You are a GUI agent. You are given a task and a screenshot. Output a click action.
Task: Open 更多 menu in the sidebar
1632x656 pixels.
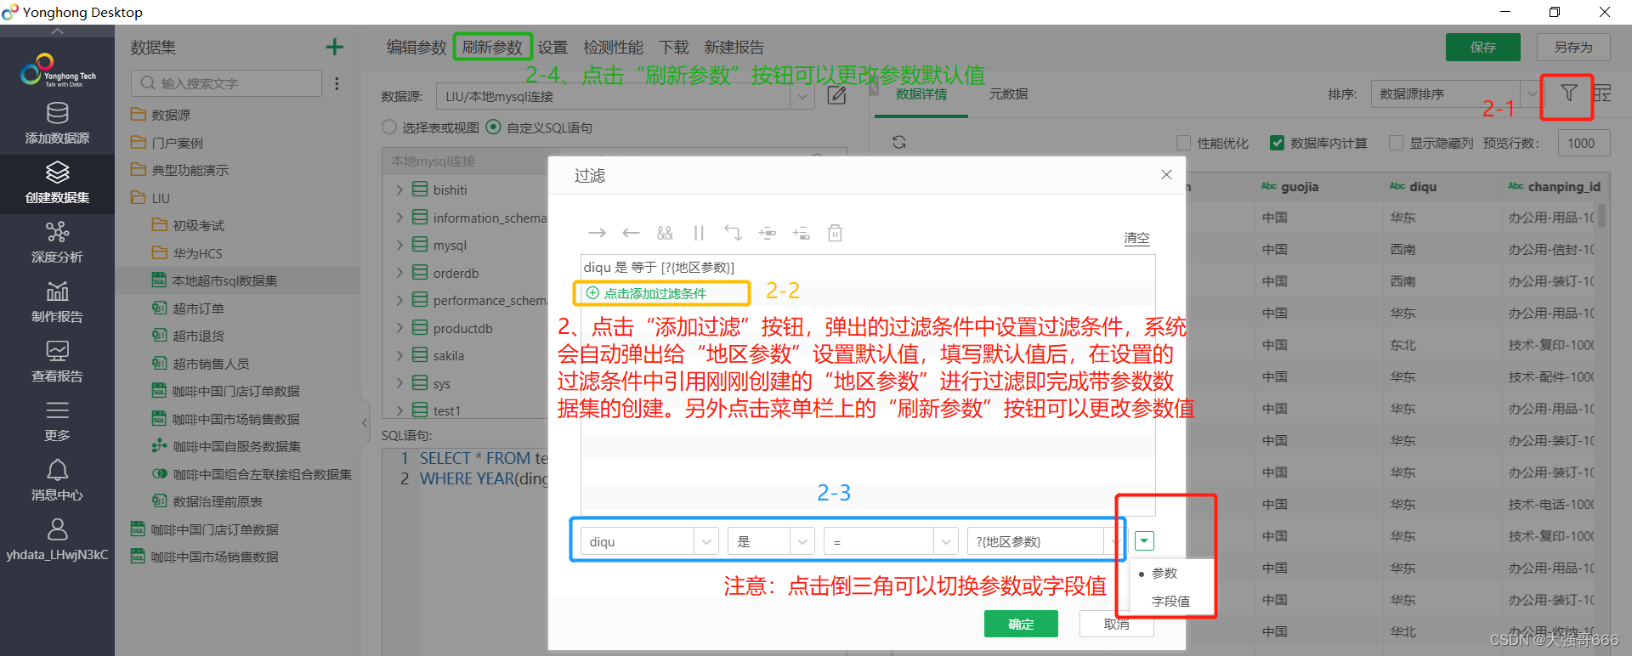pyautogui.click(x=57, y=421)
